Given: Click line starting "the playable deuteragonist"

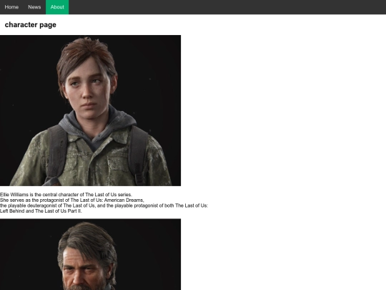Looking at the screenshot, I should (x=104, y=206).
